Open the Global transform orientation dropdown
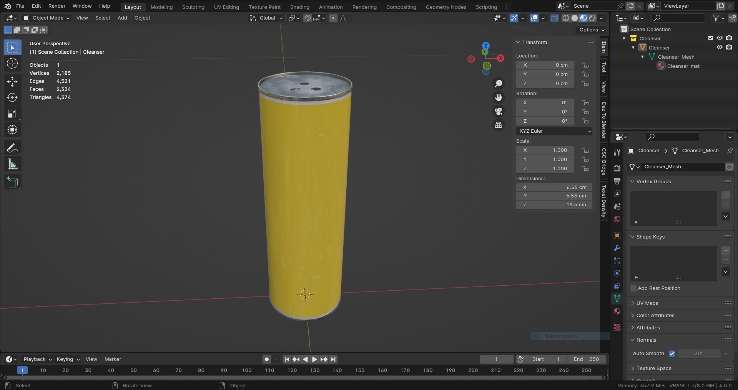Image resolution: width=738 pixels, height=390 pixels. [x=266, y=18]
